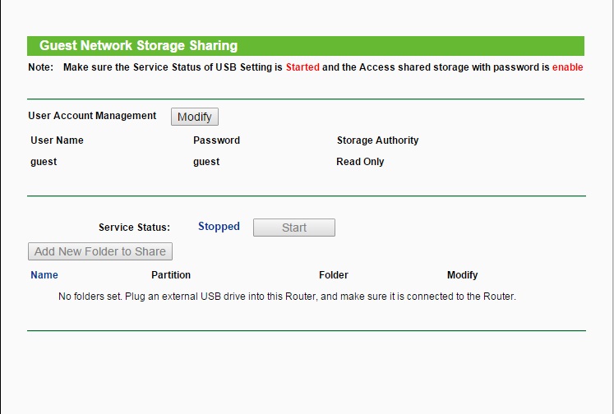Start the storage sharing service
Image resolution: width=614 pixels, height=414 pixels.
click(x=293, y=228)
